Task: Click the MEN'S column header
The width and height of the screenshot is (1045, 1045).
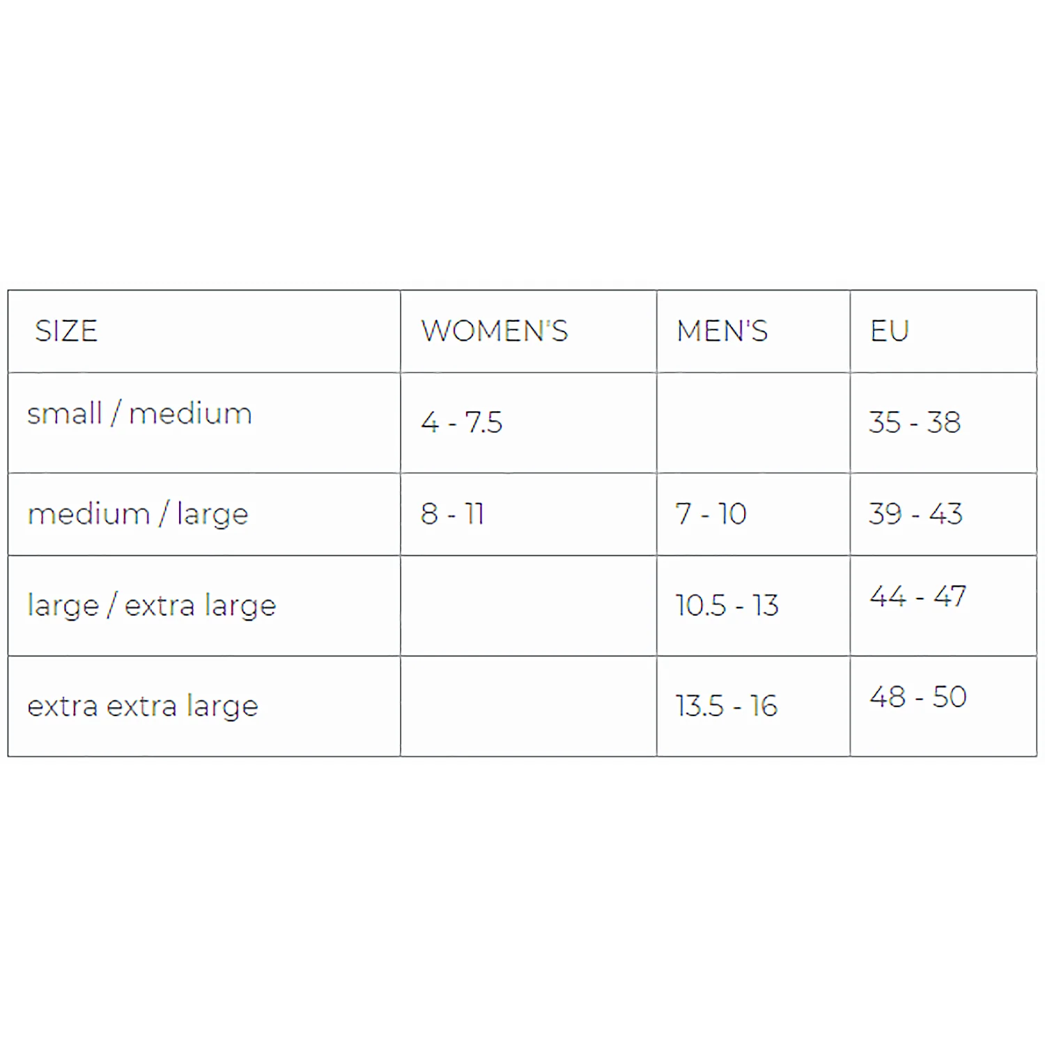Action: (722, 331)
